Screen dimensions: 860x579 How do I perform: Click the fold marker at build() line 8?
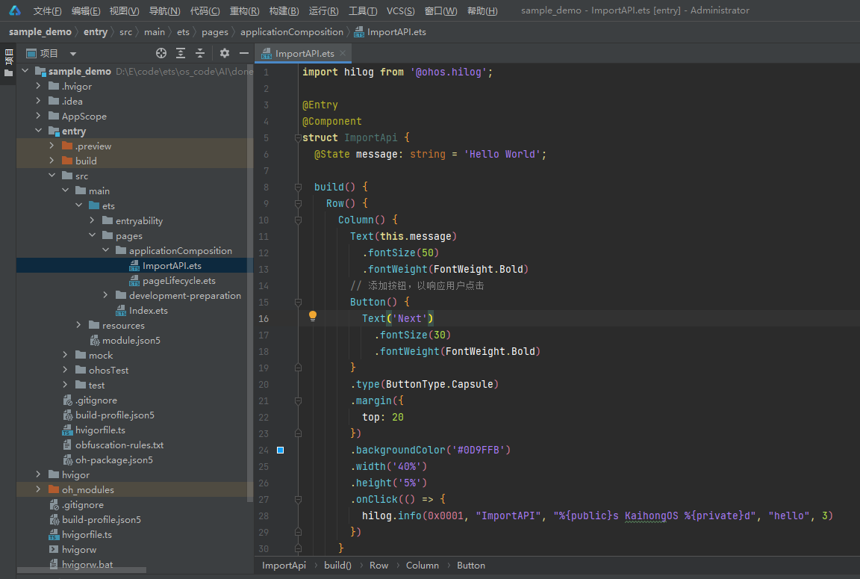[x=298, y=187]
